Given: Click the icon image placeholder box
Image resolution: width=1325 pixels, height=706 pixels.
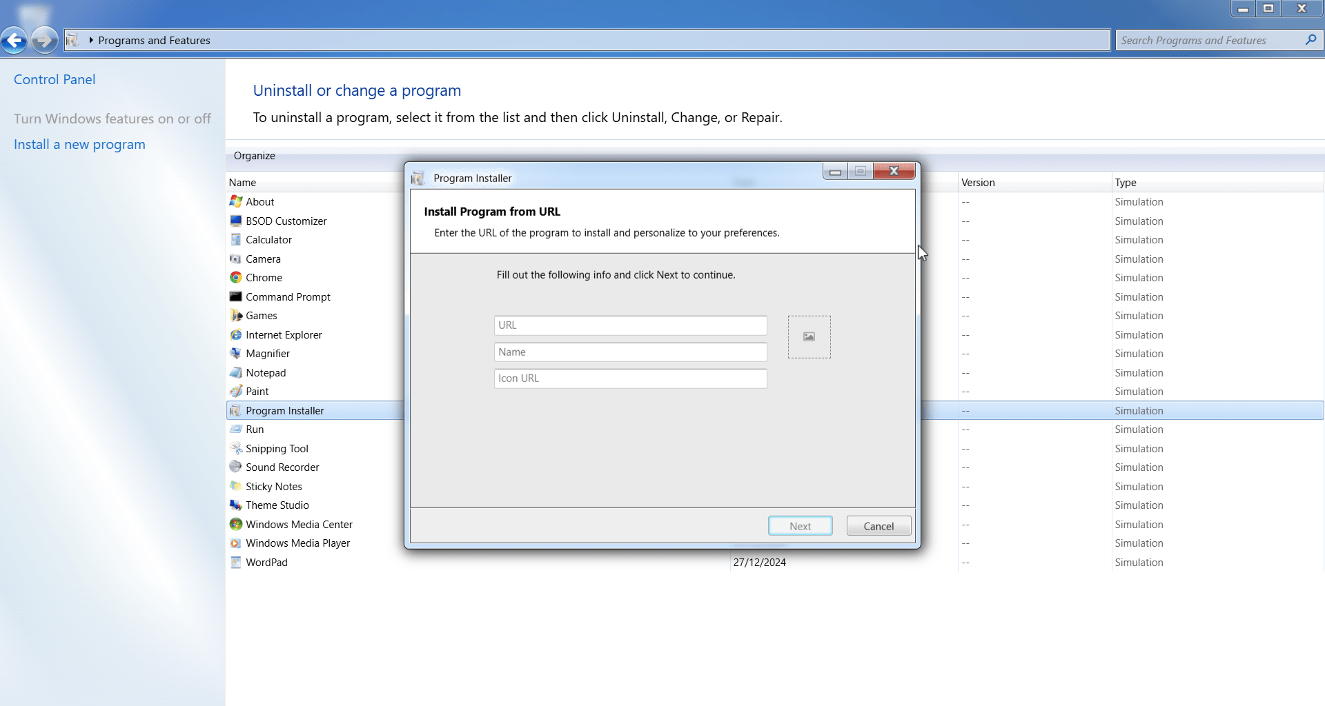Looking at the screenshot, I should [809, 337].
